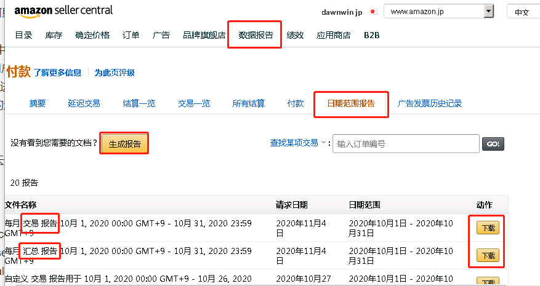Open the 订单 menu
Screen dimensions: 540x286
pyautogui.click(x=131, y=35)
